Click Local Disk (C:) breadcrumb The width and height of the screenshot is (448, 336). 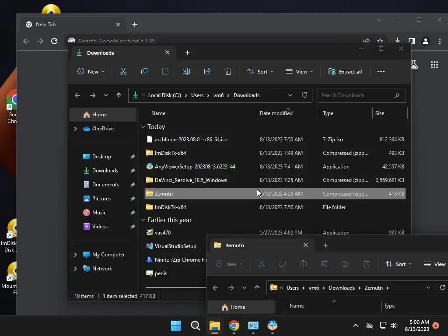tap(164, 95)
